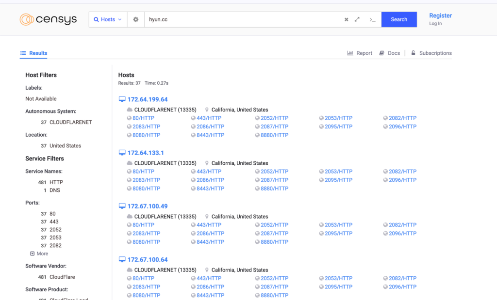This screenshot has width=497, height=300.
Task: Open host 172.64.133.1
Action: click(x=146, y=153)
